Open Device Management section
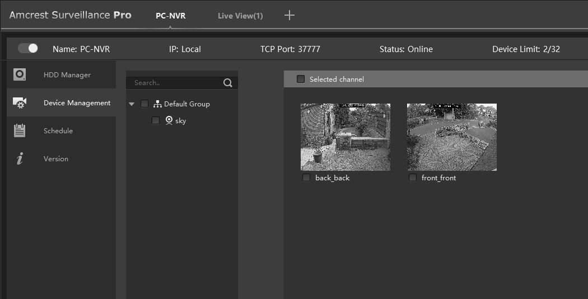Viewport: 588px width, 299px height. pos(62,103)
